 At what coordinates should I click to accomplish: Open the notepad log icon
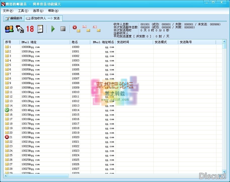pos(40,29)
